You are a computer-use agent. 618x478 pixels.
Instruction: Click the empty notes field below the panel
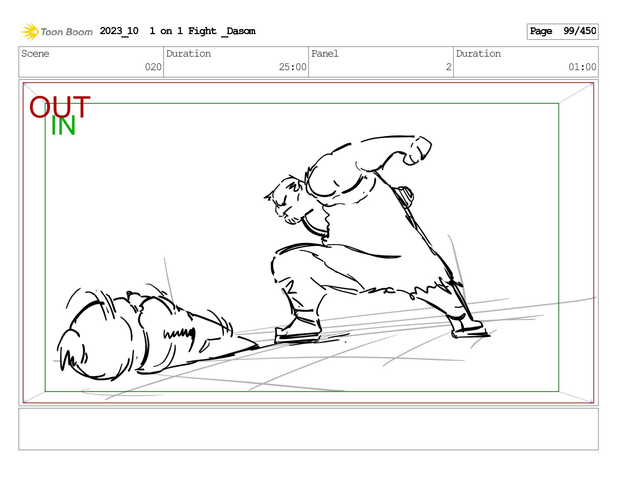308,429
